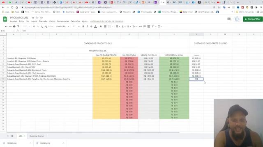The image size is (263, 147).
Task: Open the font family dropdown
Action: pos(62,27)
